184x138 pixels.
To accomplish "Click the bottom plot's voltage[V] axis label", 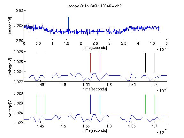I will pyautogui.click(x=10, y=108).
